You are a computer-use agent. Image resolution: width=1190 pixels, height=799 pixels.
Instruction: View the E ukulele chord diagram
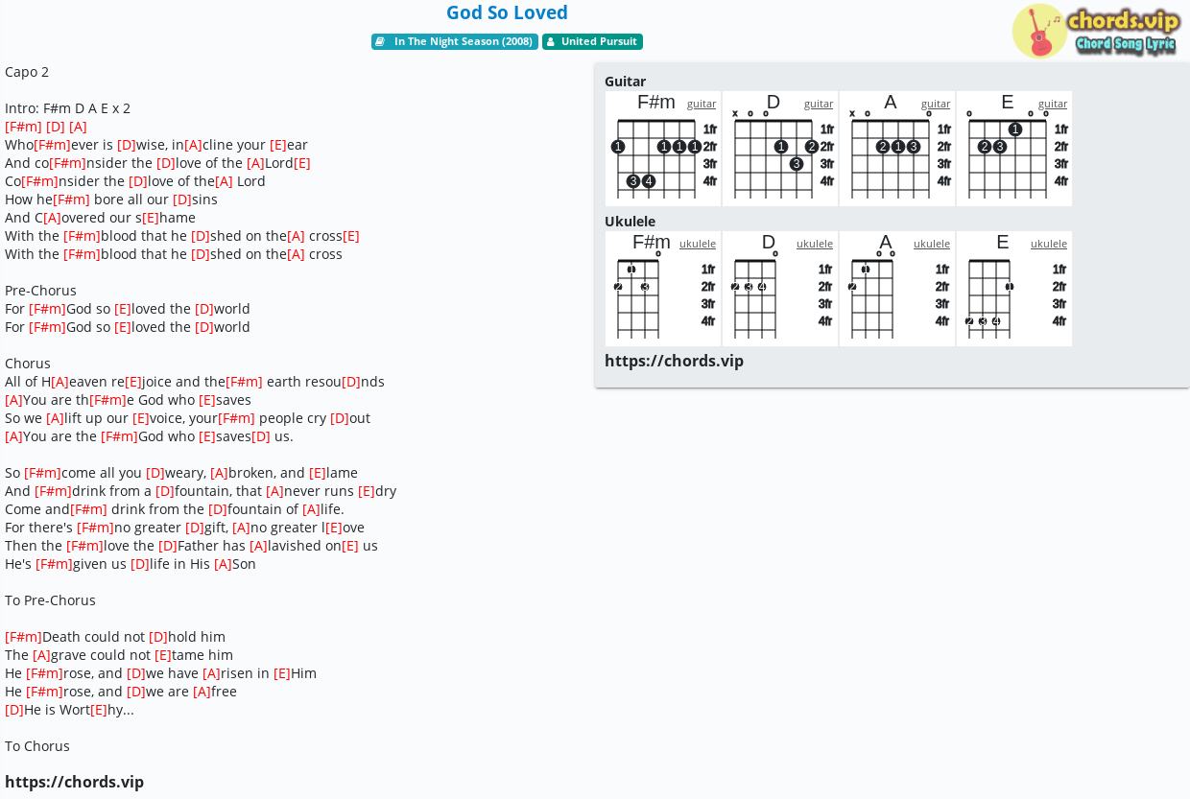1014,289
